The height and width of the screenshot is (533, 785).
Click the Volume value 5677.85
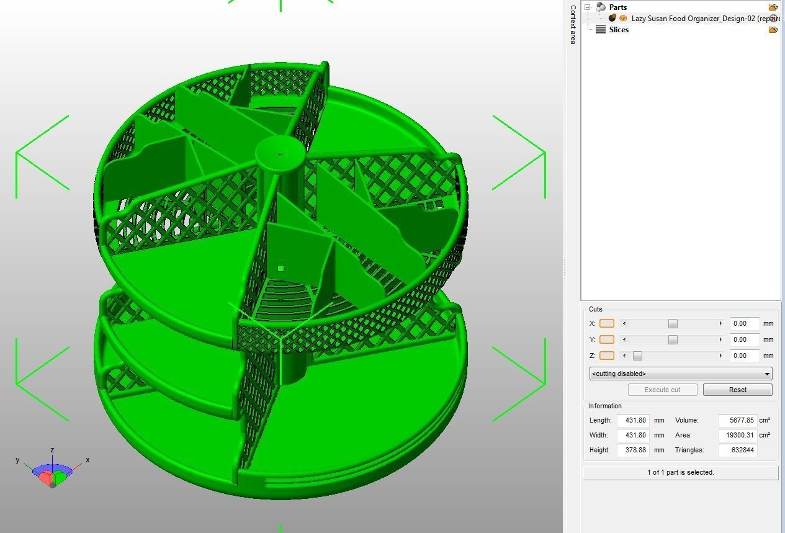click(x=738, y=420)
